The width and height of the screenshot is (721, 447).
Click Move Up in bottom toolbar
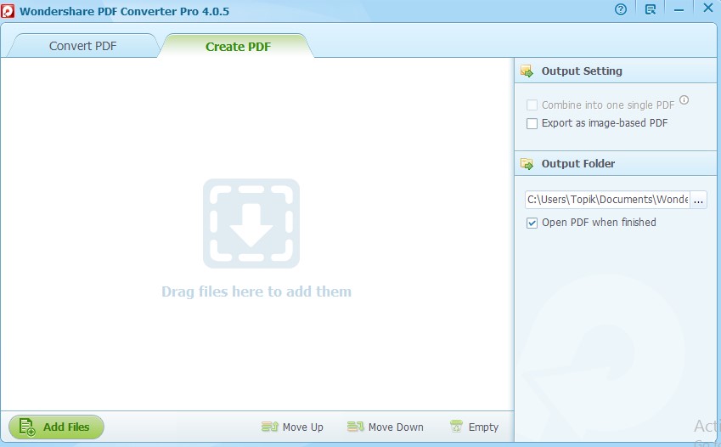(x=292, y=427)
